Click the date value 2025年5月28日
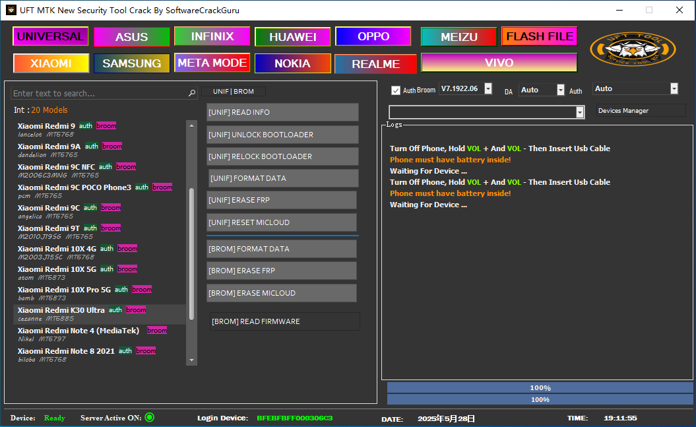 click(x=446, y=418)
